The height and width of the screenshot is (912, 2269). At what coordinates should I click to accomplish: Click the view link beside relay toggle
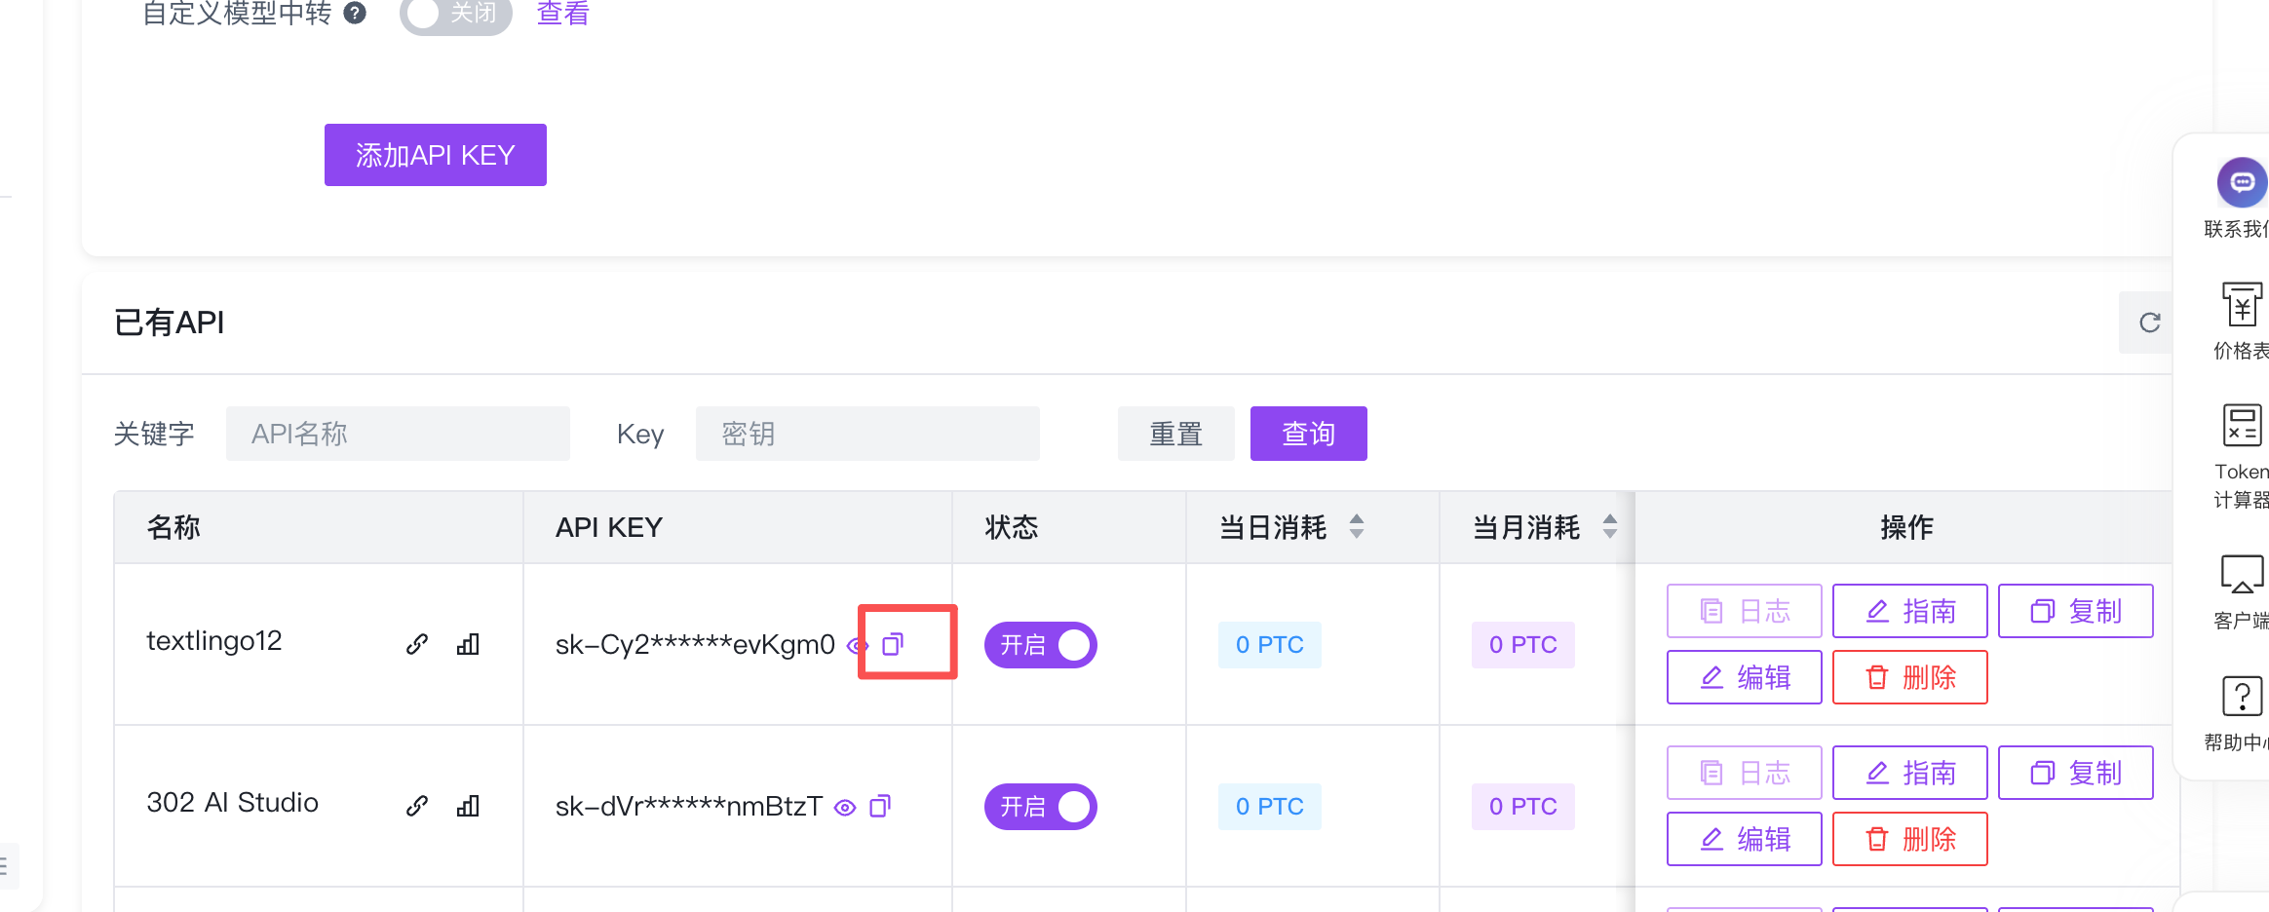coord(562,14)
